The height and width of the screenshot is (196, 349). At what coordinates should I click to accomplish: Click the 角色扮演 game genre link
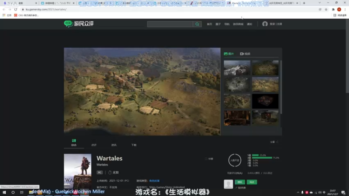click(x=154, y=181)
